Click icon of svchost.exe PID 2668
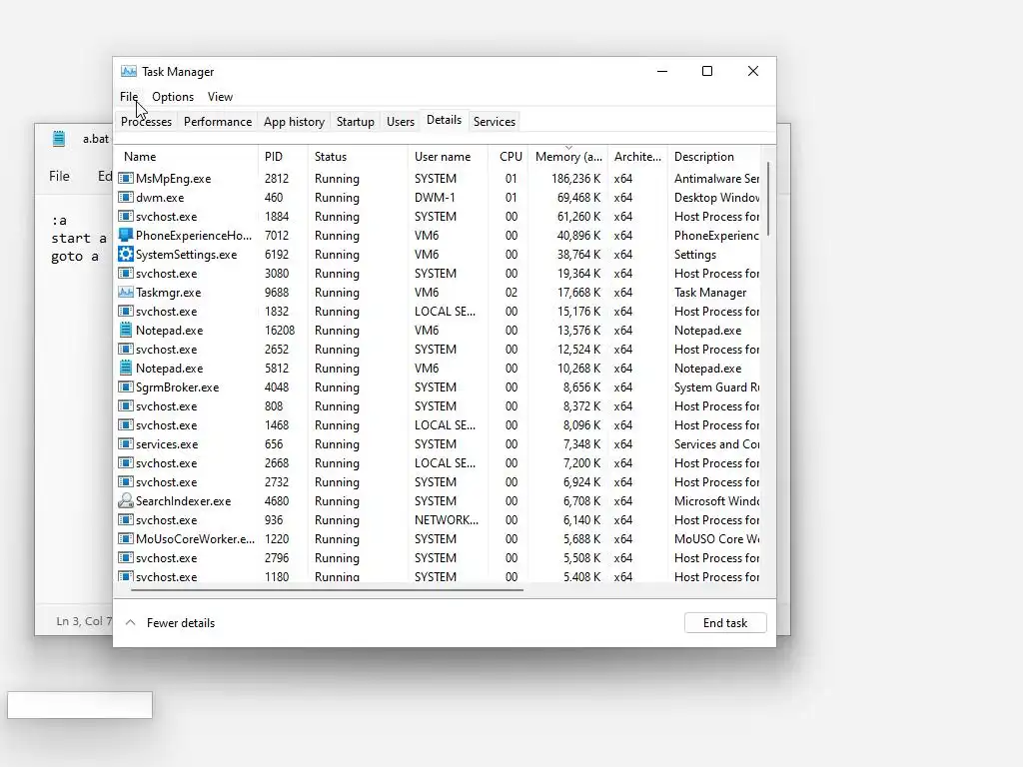The image size is (1023, 767). tap(126, 463)
